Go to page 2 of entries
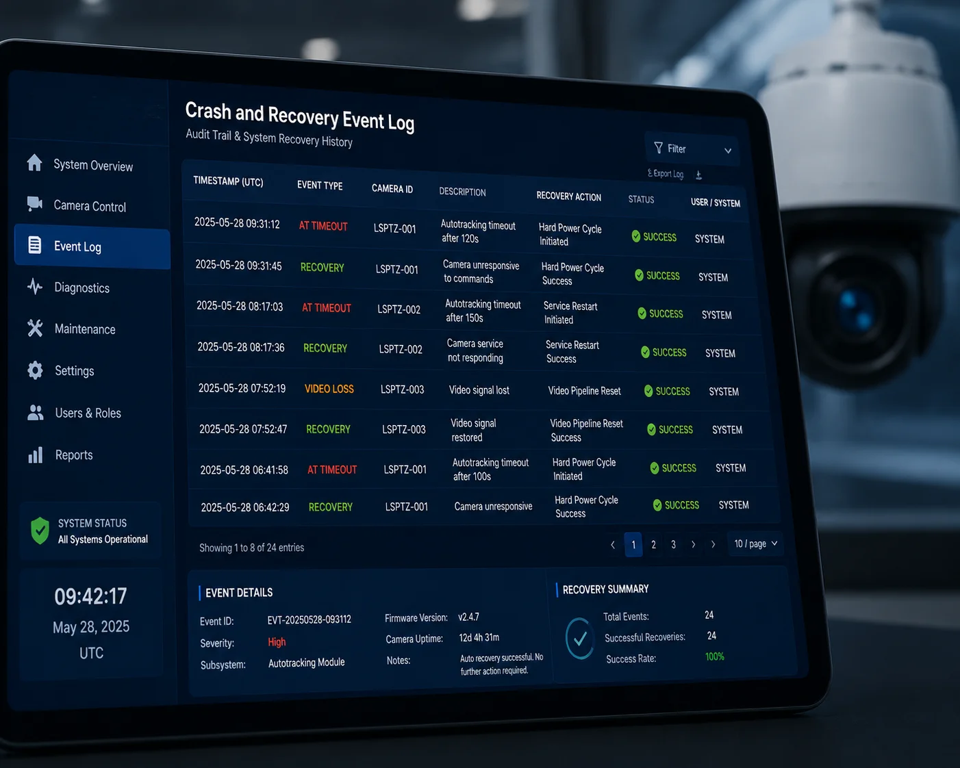 click(x=654, y=545)
